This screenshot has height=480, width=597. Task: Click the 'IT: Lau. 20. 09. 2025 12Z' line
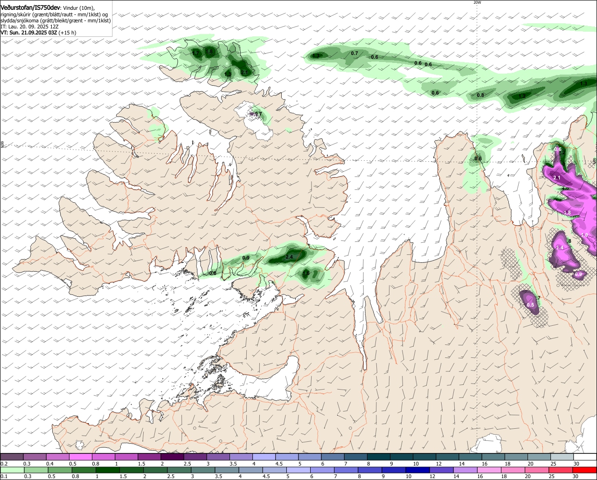(x=29, y=27)
